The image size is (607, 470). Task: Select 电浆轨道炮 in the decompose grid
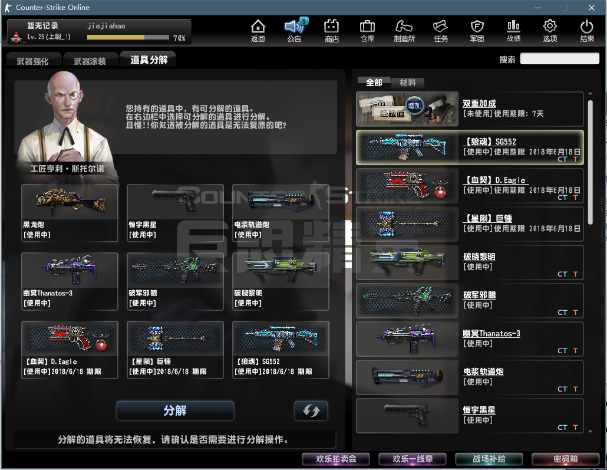(x=281, y=213)
